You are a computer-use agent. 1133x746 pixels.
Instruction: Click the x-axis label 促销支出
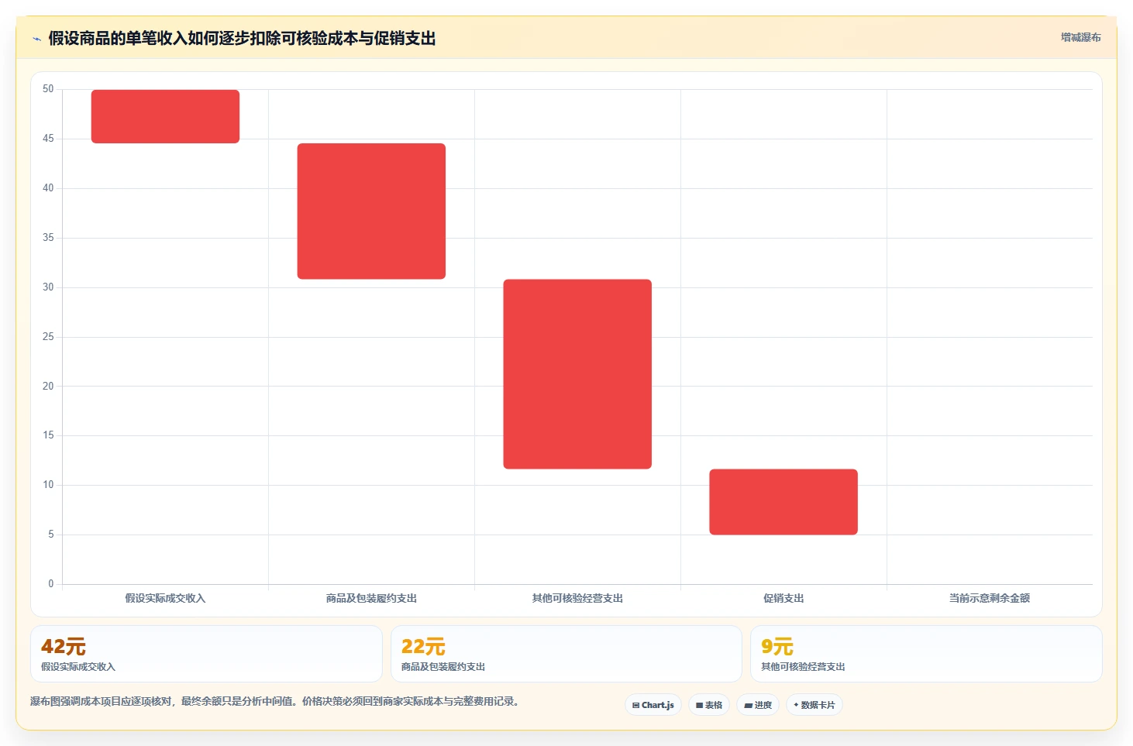(x=783, y=598)
